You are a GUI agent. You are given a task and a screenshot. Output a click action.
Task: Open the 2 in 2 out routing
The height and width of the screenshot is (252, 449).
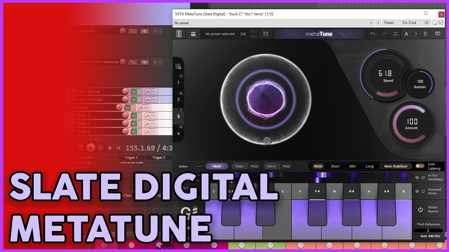409,23
